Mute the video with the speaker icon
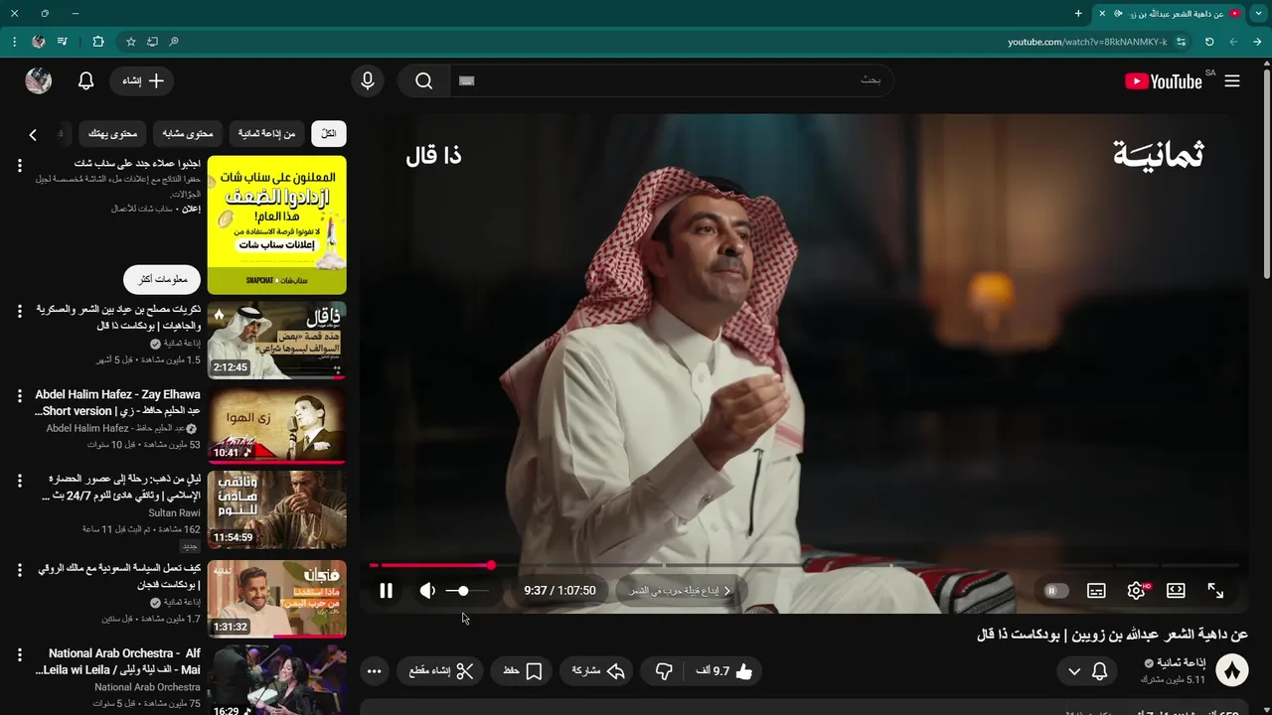The width and height of the screenshot is (1272, 715). click(427, 591)
